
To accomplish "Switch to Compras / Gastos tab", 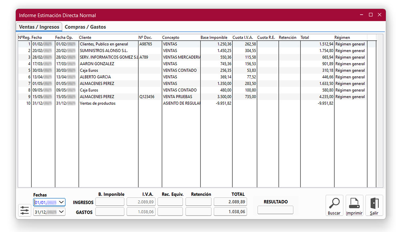I will (x=85, y=27).
